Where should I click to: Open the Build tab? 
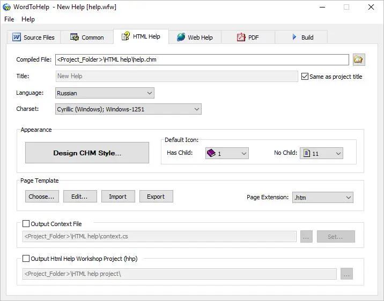coord(302,37)
